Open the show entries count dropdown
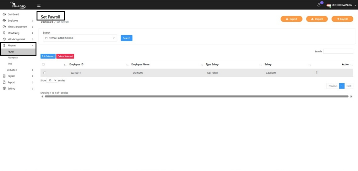The width and height of the screenshot is (358, 171). (x=52, y=80)
